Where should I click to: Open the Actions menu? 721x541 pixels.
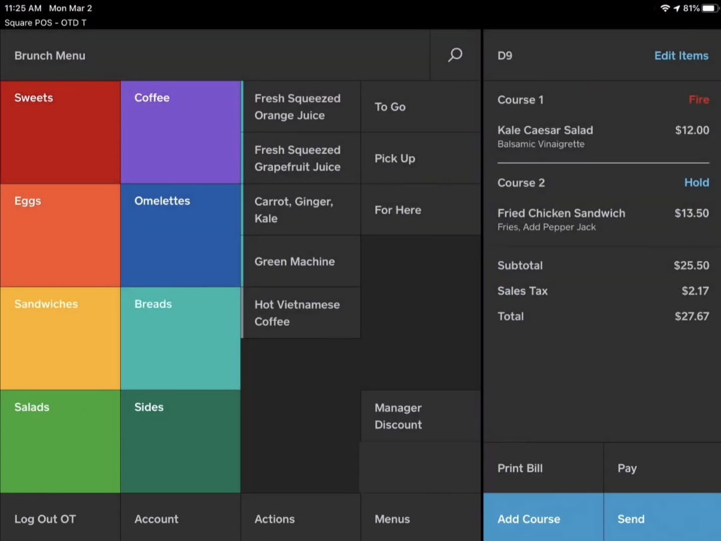click(301, 518)
